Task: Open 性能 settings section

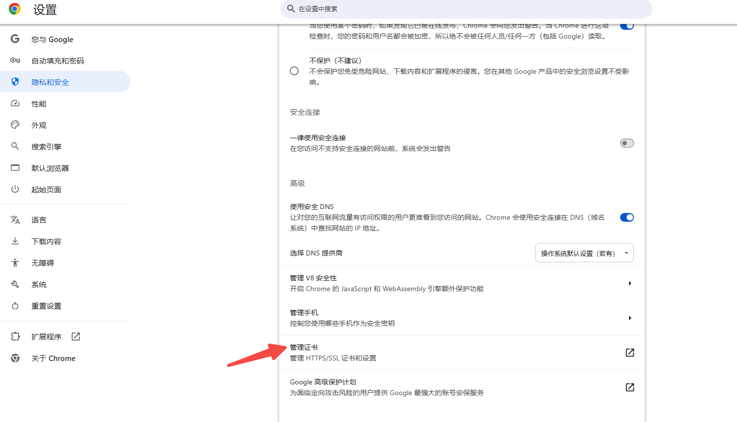Action: tap(65, 104)
